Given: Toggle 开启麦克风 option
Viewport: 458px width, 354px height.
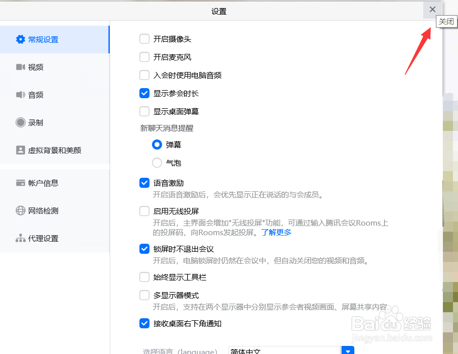Looking at the screenshot, I should click(144, 57).
